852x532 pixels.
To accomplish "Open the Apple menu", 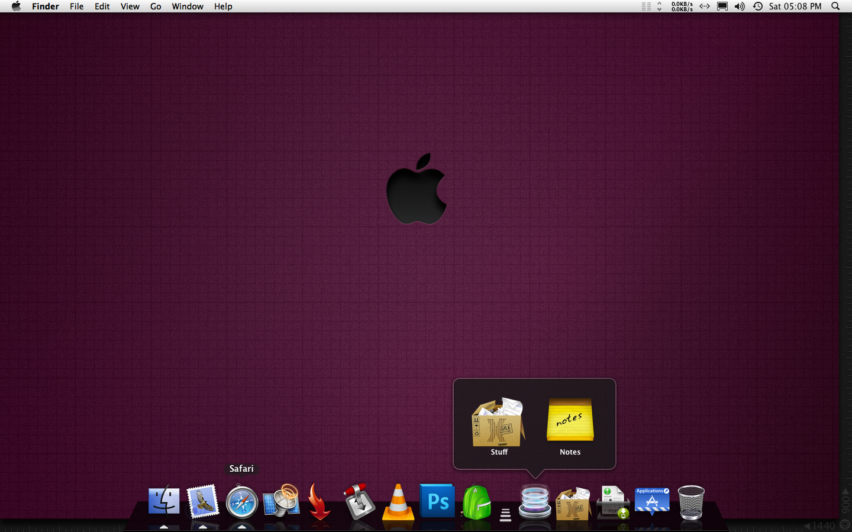I will click(16, 7).
